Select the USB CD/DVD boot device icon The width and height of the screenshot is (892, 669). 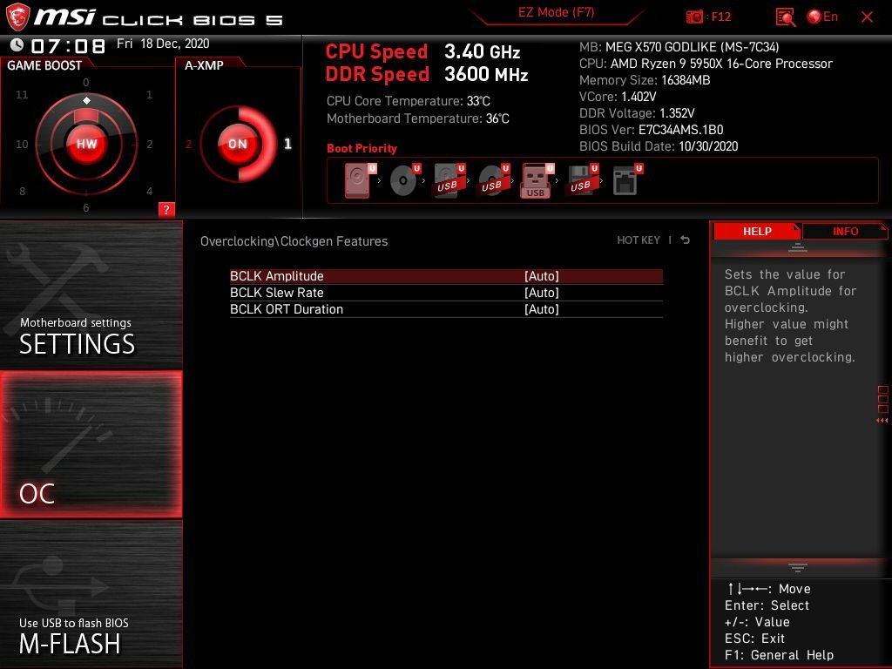(x=494, y=181)
